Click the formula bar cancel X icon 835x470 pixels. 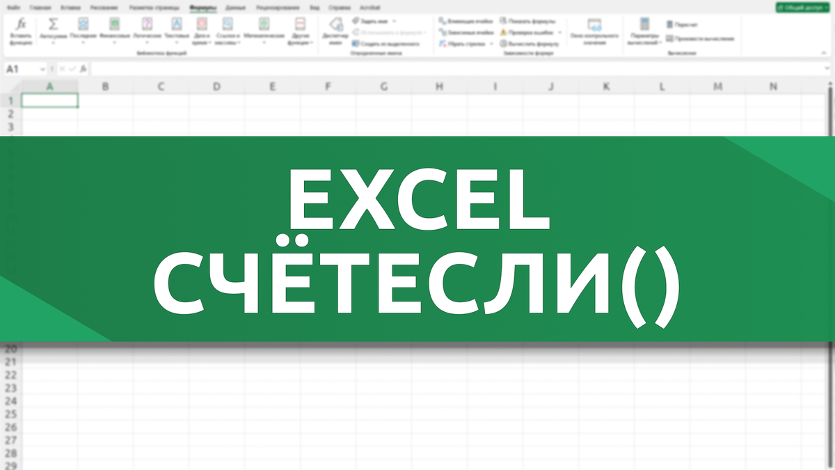(62, 69)
